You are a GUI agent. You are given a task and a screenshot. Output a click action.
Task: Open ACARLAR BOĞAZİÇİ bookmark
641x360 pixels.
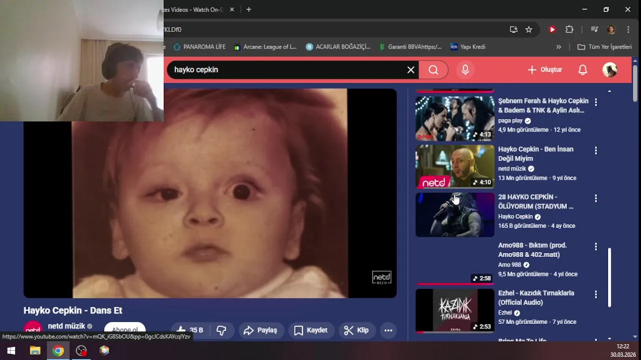(338, 47)
